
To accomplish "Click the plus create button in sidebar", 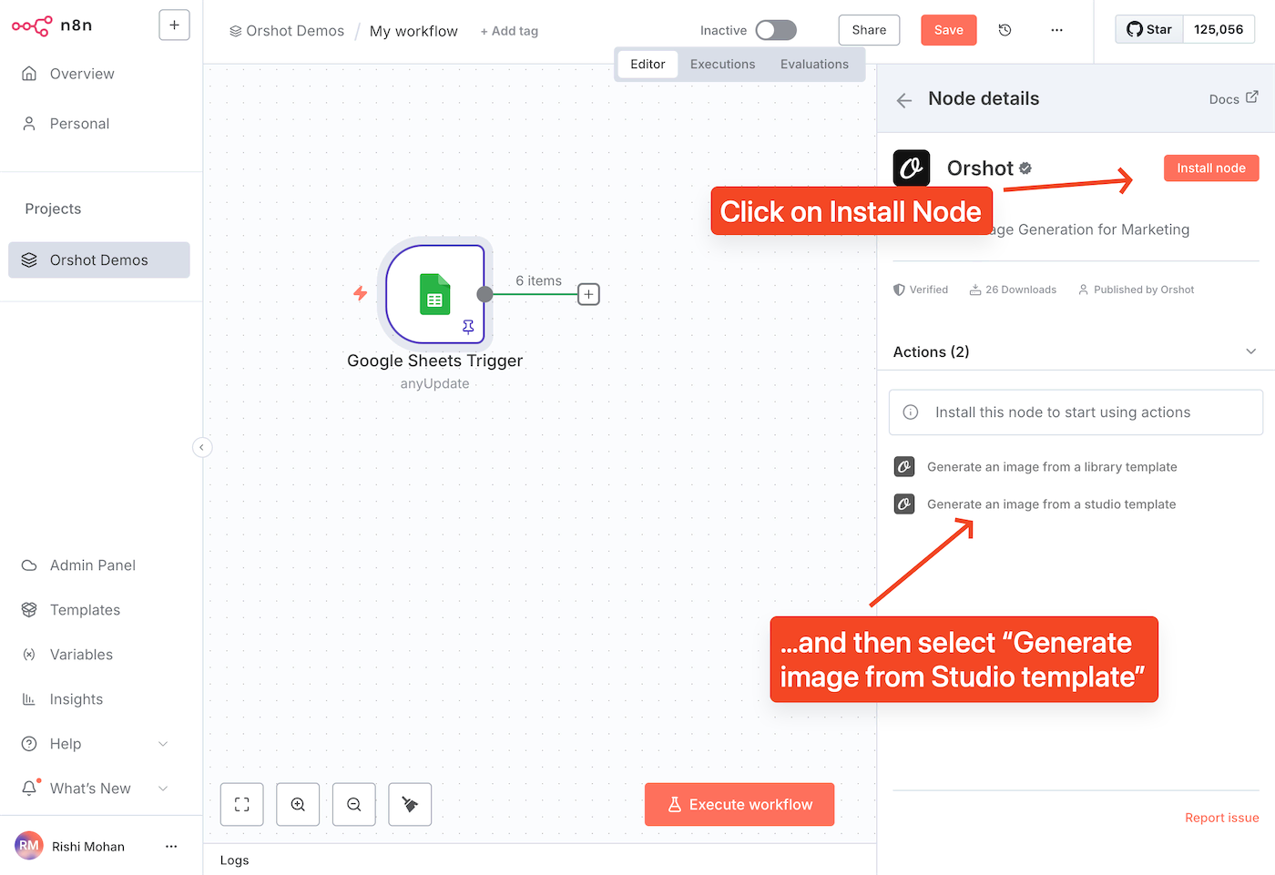I will point(174,25).
